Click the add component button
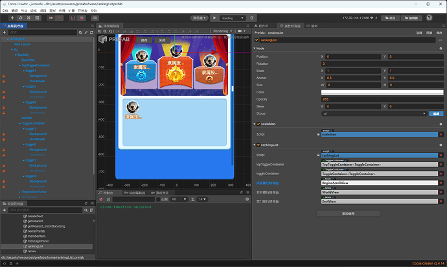The height and width of the screenshot is (267, 447). point(349,212)
